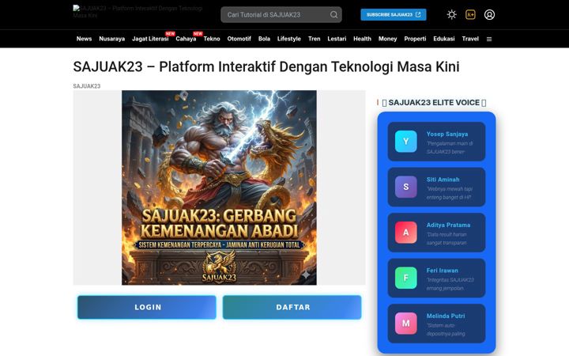Select the Feri Irawan name text
This screenshot has height=356, width=569.
pyautogui.click(x=442, y=271)
